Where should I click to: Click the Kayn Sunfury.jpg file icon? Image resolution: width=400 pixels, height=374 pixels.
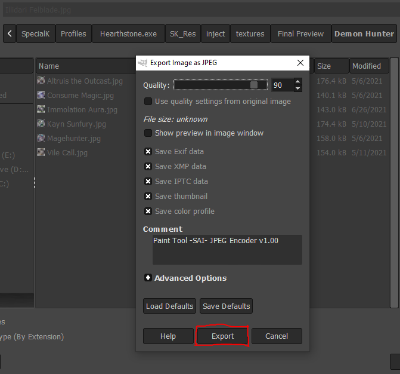pos(41,124)
